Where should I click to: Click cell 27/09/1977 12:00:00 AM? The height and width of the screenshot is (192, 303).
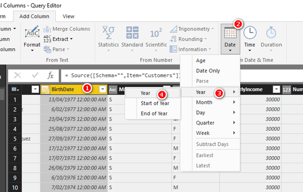(x=74, y=139)
